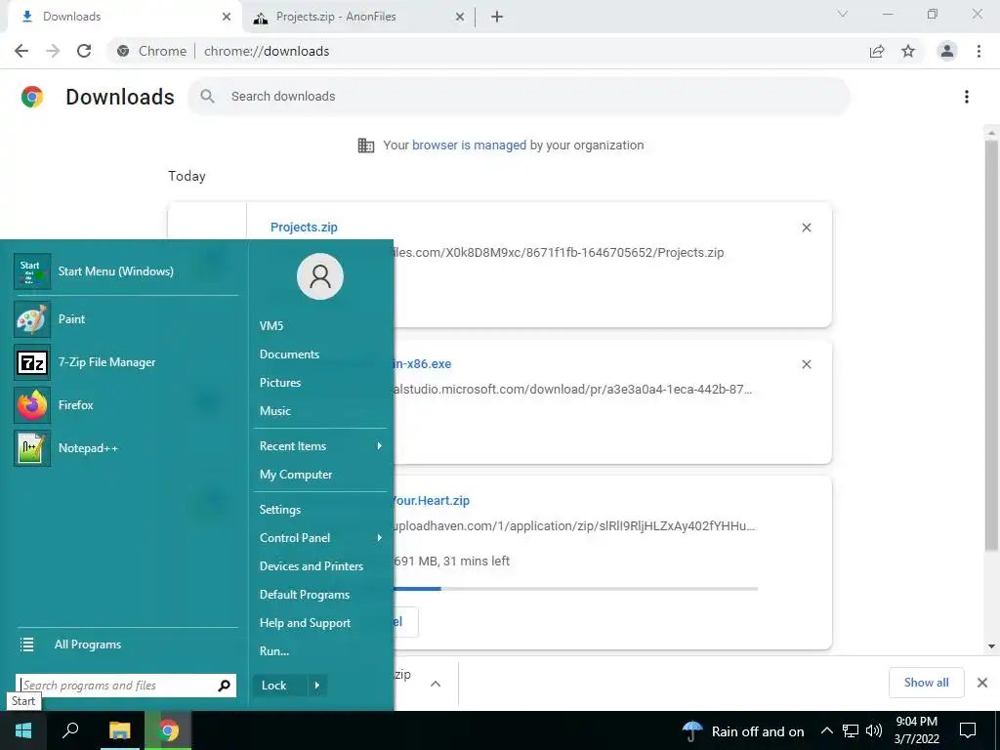The height and width of the screenshot is (750, 1000).
Task: Click the Rain off and on weather widget
Action: tap(743, 730)
